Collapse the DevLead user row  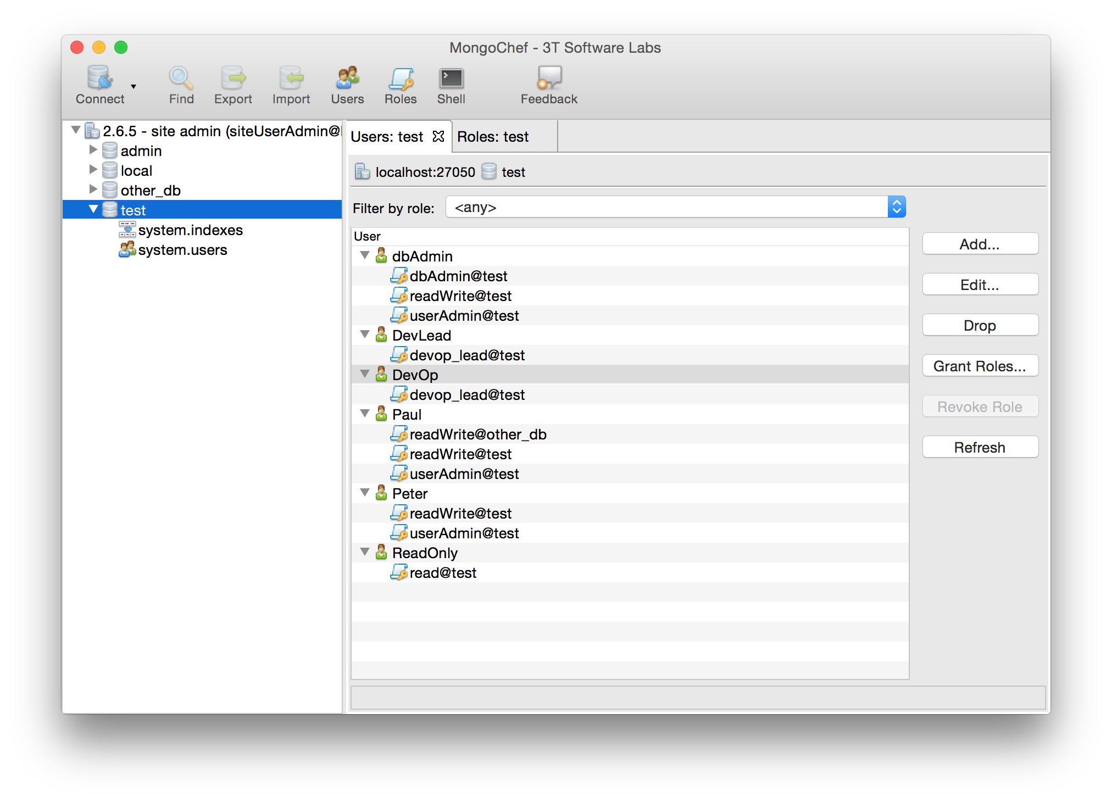[x=364, y=335]
